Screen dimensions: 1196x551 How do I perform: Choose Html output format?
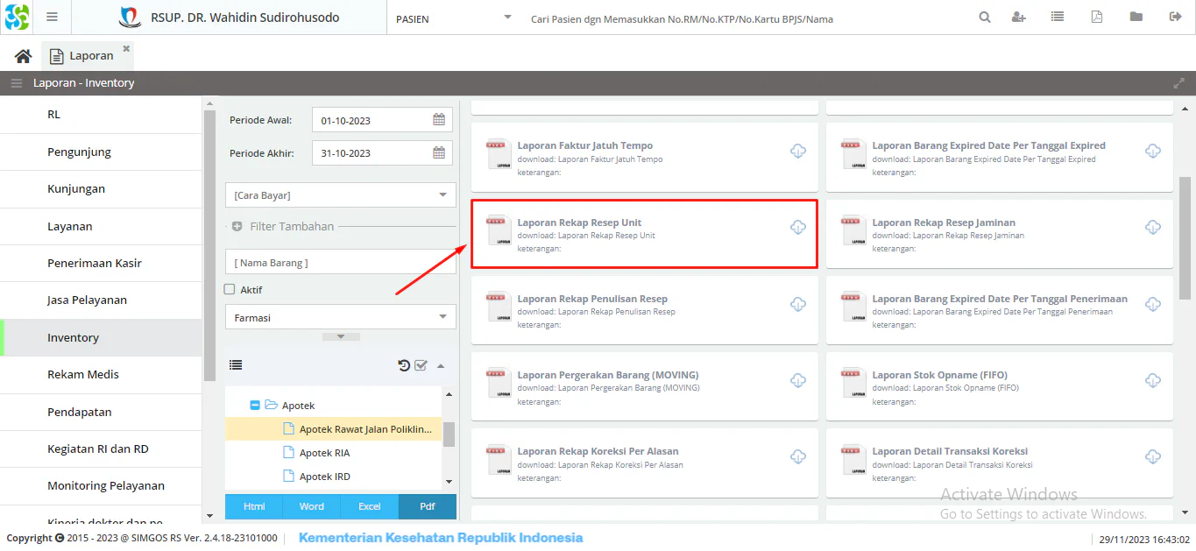pos(254,506)
